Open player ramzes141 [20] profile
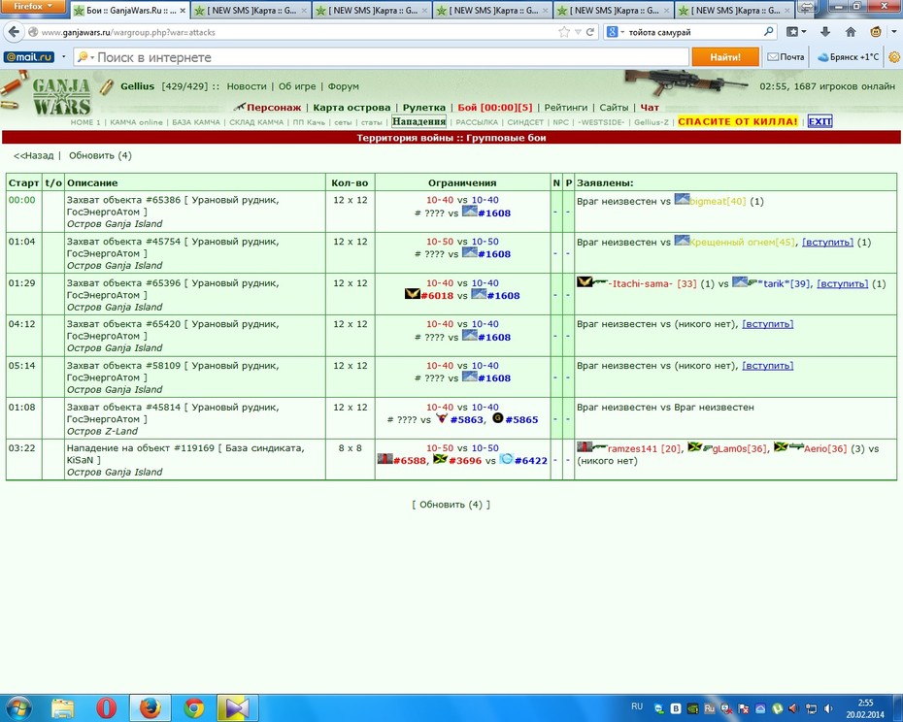 645,448
